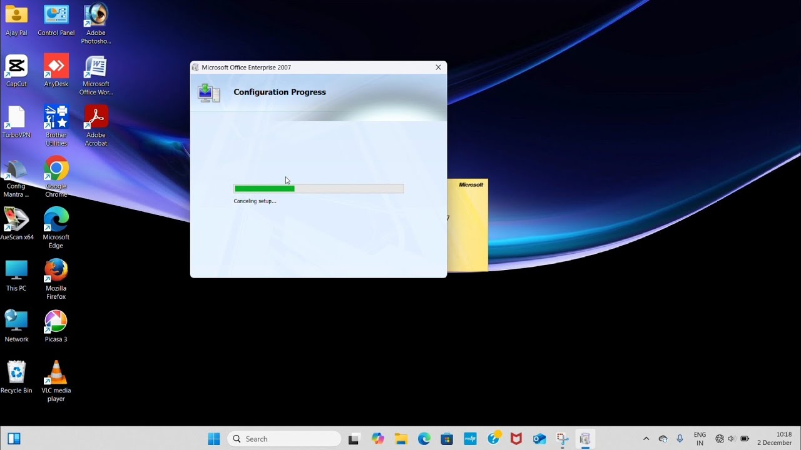The width and height of the screenshot is (801, 450).
Task: Open the volume tray icon
Action: [732, 439]
